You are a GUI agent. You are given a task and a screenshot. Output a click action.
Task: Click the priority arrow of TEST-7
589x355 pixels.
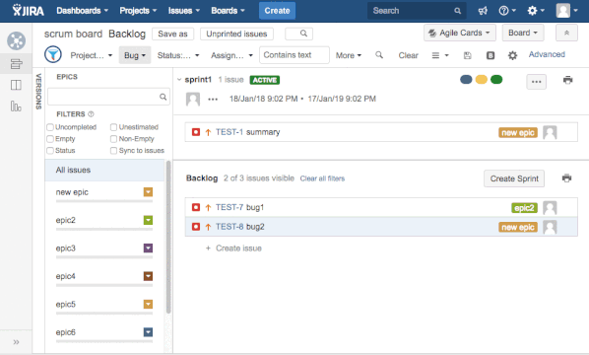click(208, 208)
